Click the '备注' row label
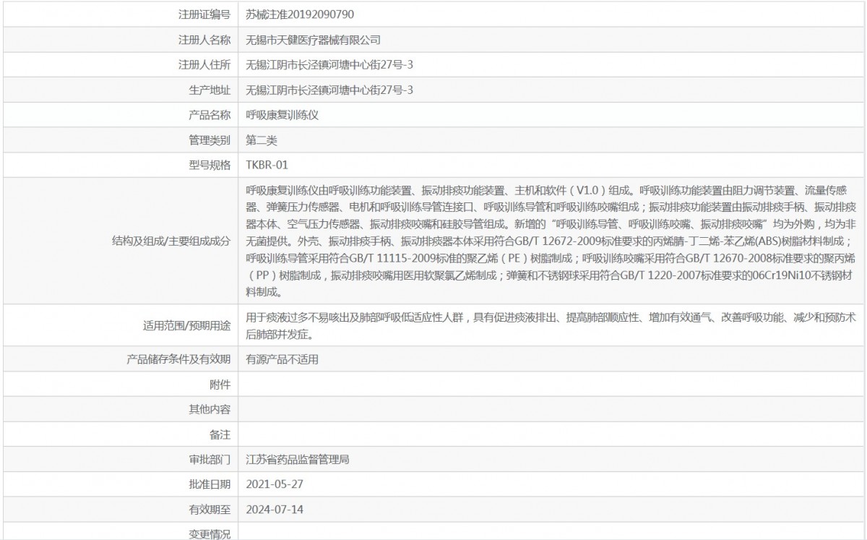 click(x=220, y=434)
